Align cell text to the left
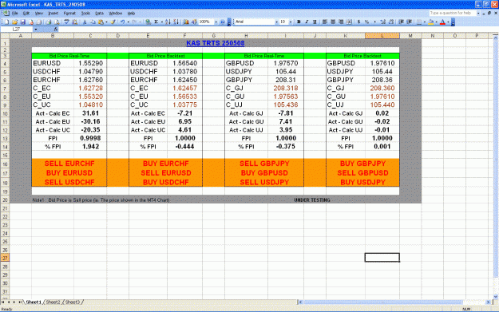This screenshot has width=499, height=312. pyautogui.click(x=325, y=22)
